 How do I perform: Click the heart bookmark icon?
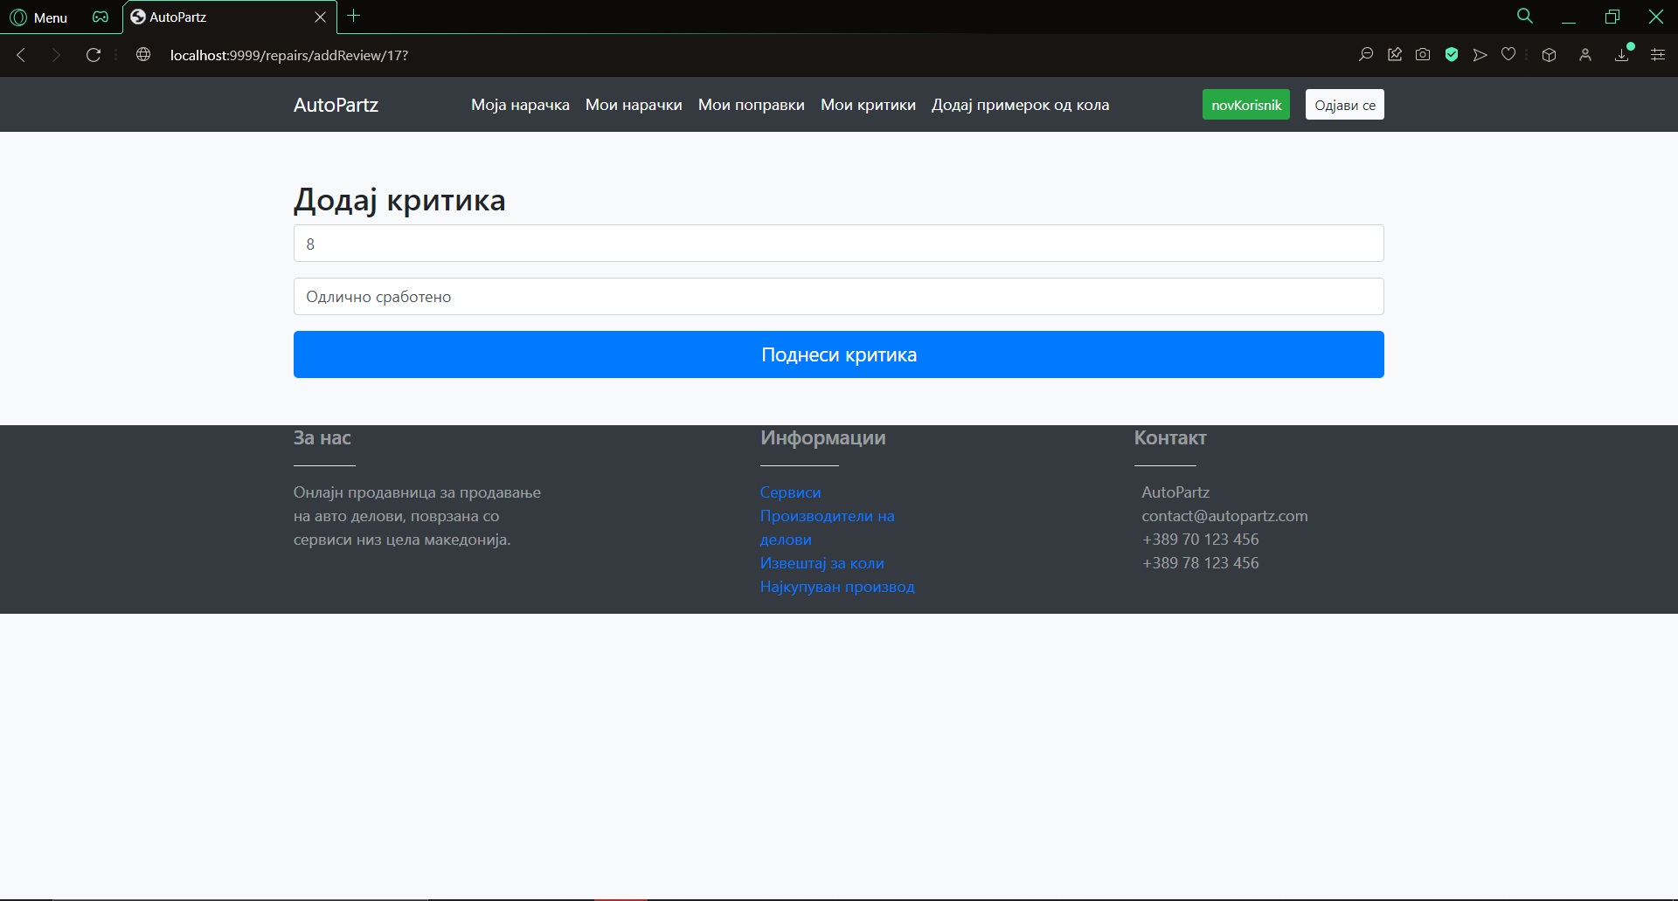point(1508,55)
